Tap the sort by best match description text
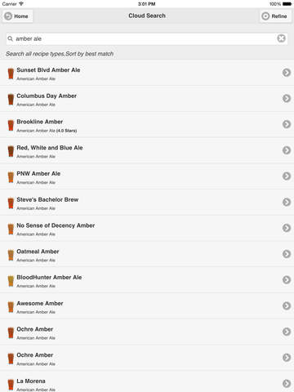294x392 pixels. (60, 54)
